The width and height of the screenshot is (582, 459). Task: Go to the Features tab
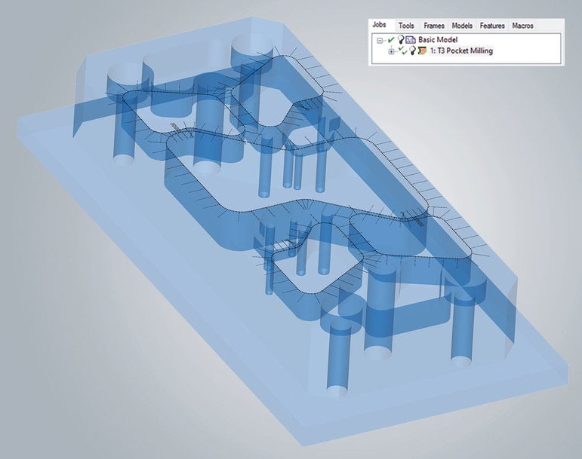492,26
